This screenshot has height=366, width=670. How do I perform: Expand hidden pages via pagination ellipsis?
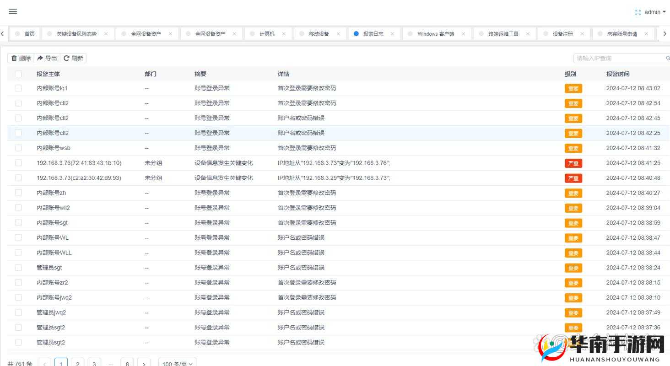pos(111,363)
